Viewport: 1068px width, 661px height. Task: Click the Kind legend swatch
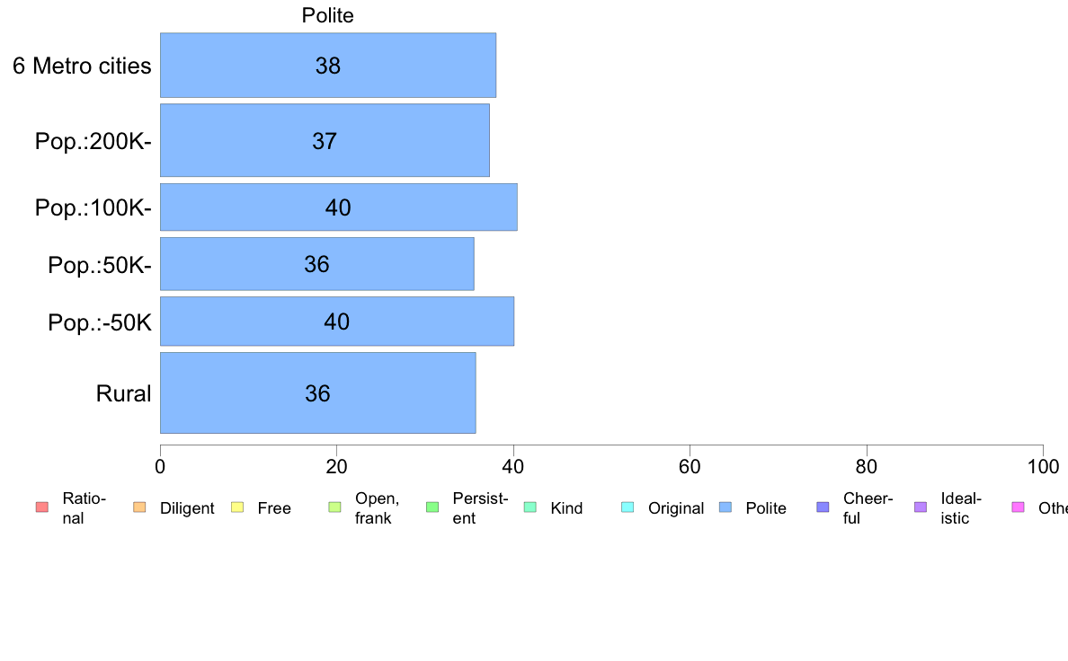click(530, 507)
